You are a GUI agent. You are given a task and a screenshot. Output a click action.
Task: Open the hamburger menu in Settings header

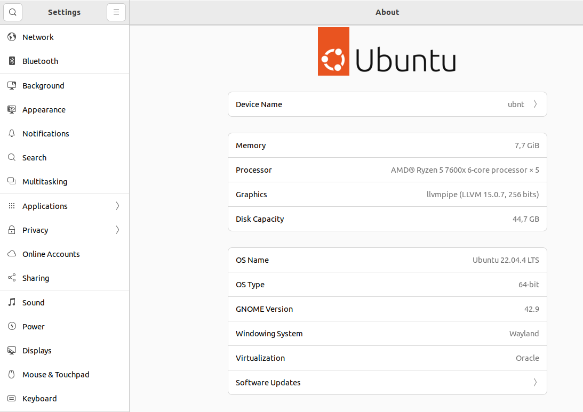(x=116, y=12)
